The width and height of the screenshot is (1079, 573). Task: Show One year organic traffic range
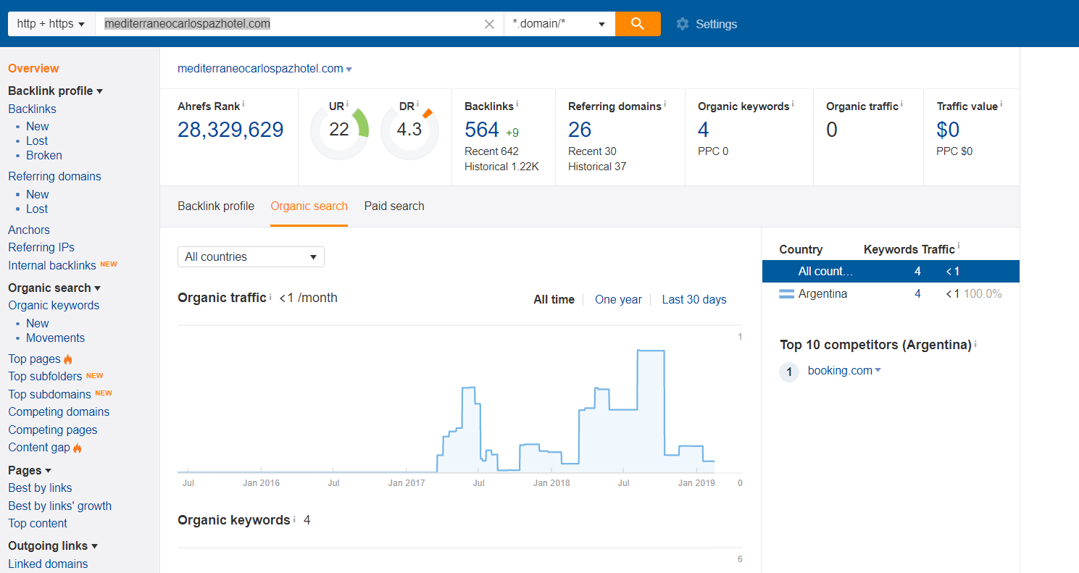click(x=618, y=300)
